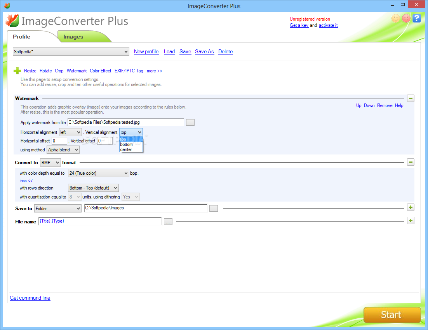Click the Get command line link

tap(30, 298)
